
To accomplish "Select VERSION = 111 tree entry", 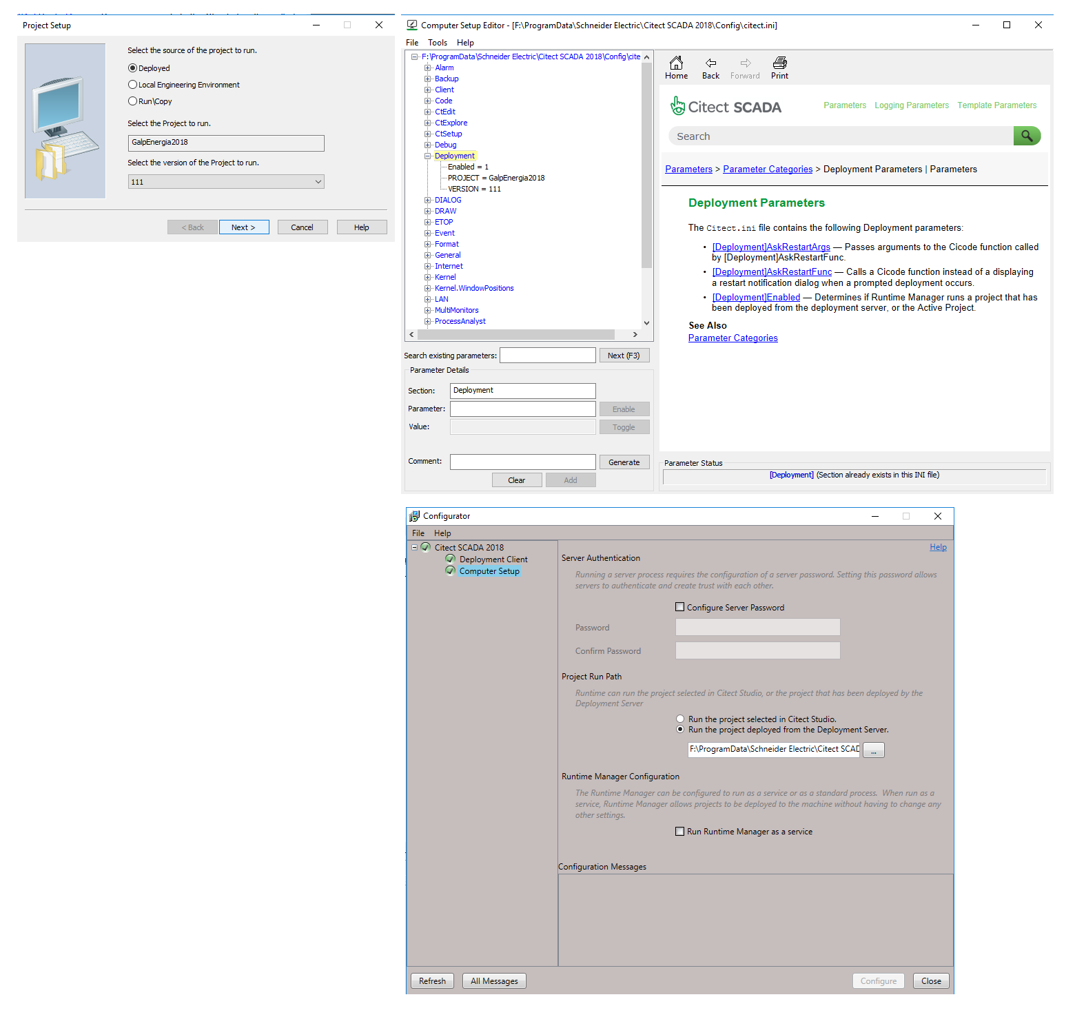I will 474,189.
